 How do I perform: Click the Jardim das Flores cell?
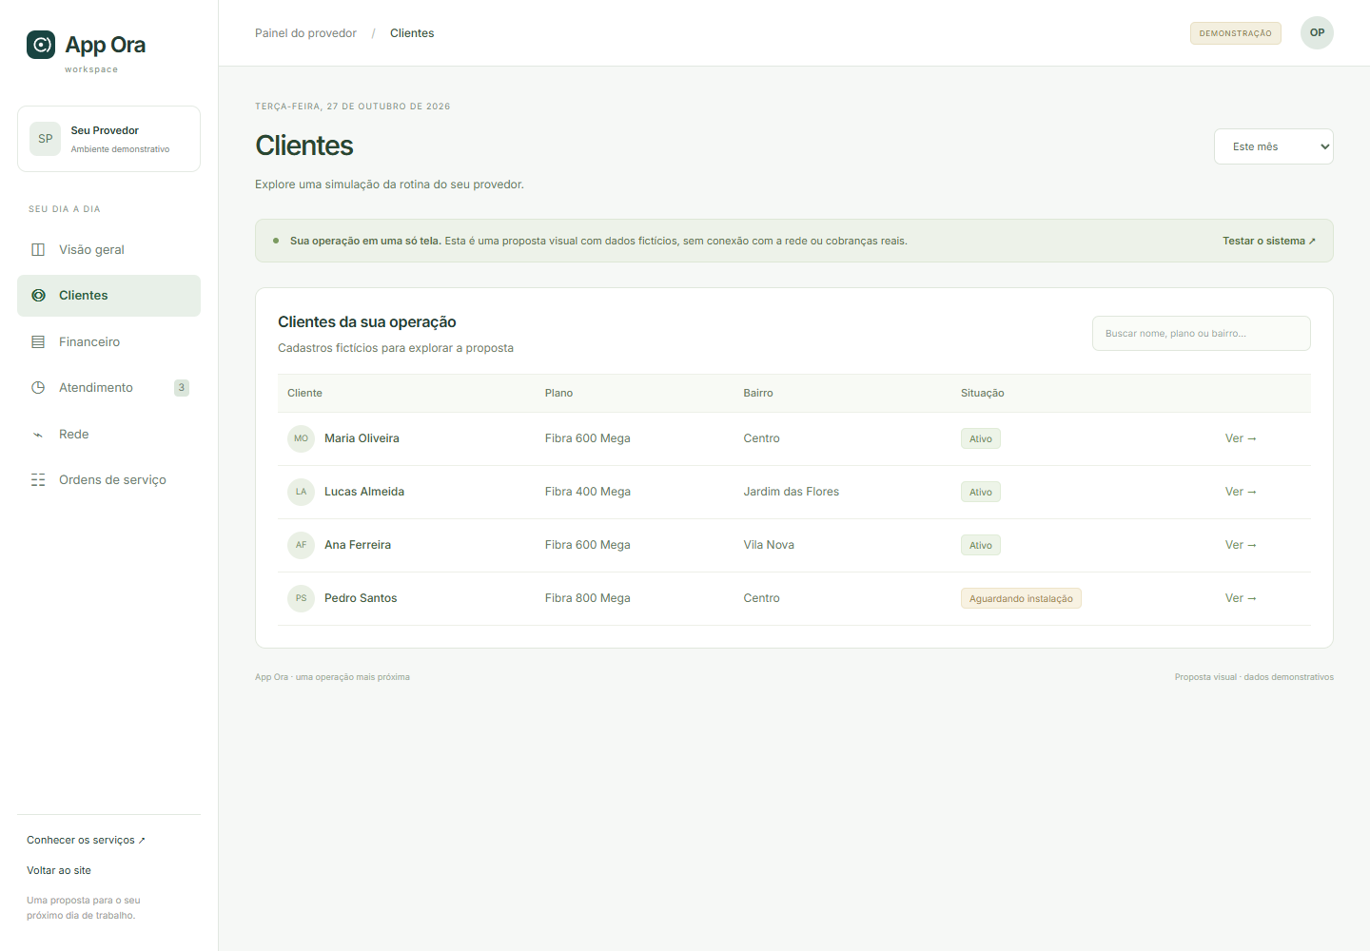[x=792, y=492]
